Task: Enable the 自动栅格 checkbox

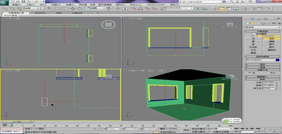Action: click(253, 34)
